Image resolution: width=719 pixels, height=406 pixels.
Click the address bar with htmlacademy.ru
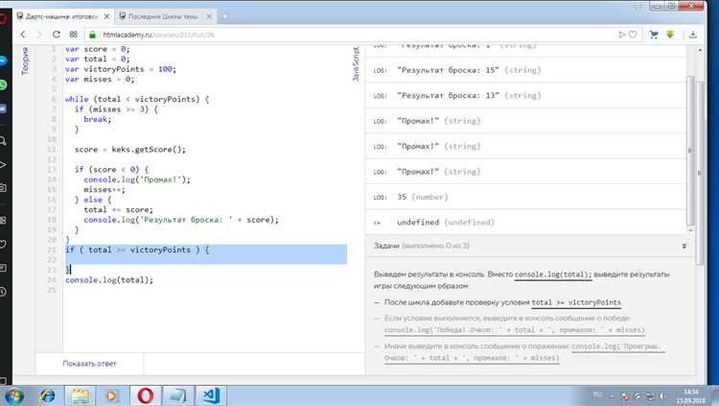pos(349,35)
